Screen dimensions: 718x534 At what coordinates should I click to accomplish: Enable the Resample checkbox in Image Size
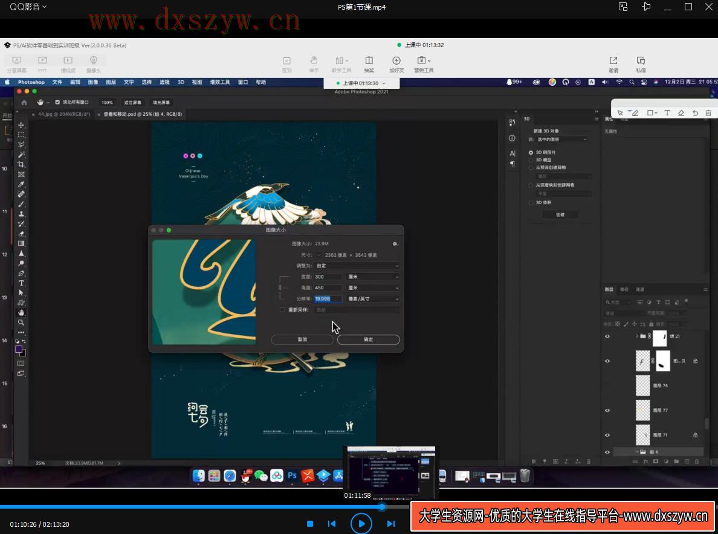[282, 310]
